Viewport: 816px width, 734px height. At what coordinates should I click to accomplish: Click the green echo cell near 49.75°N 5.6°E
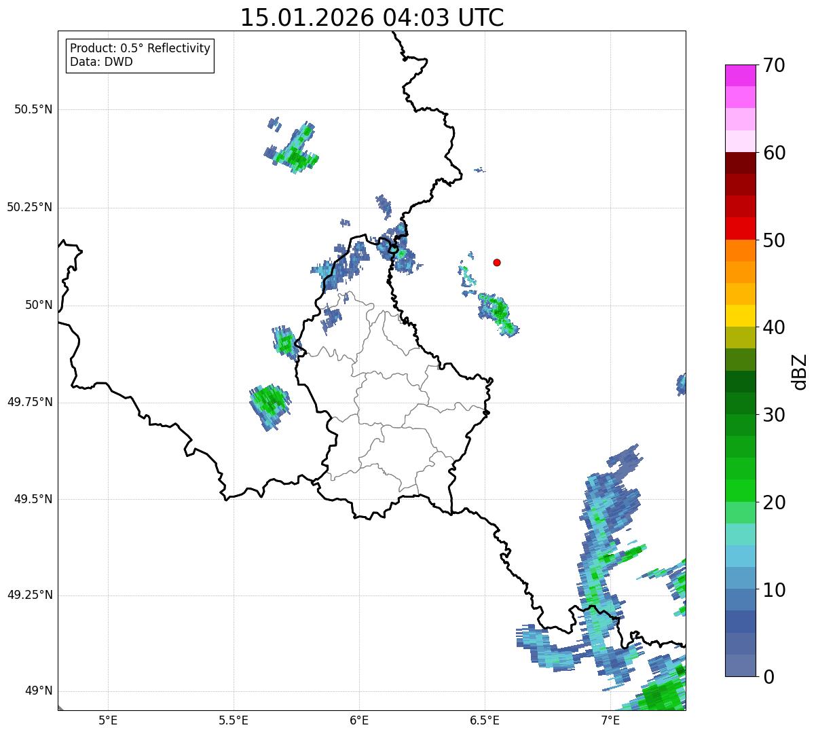(270, 406)
